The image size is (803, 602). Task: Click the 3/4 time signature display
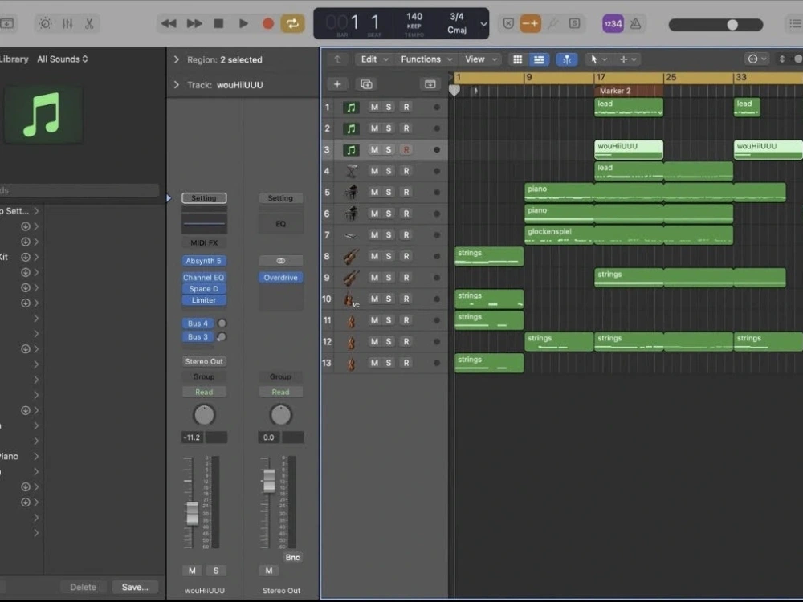click(457, 17)
